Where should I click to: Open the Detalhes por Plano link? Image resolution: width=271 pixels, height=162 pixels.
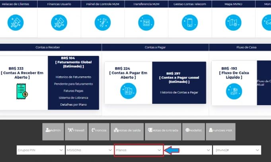(74, 105)
